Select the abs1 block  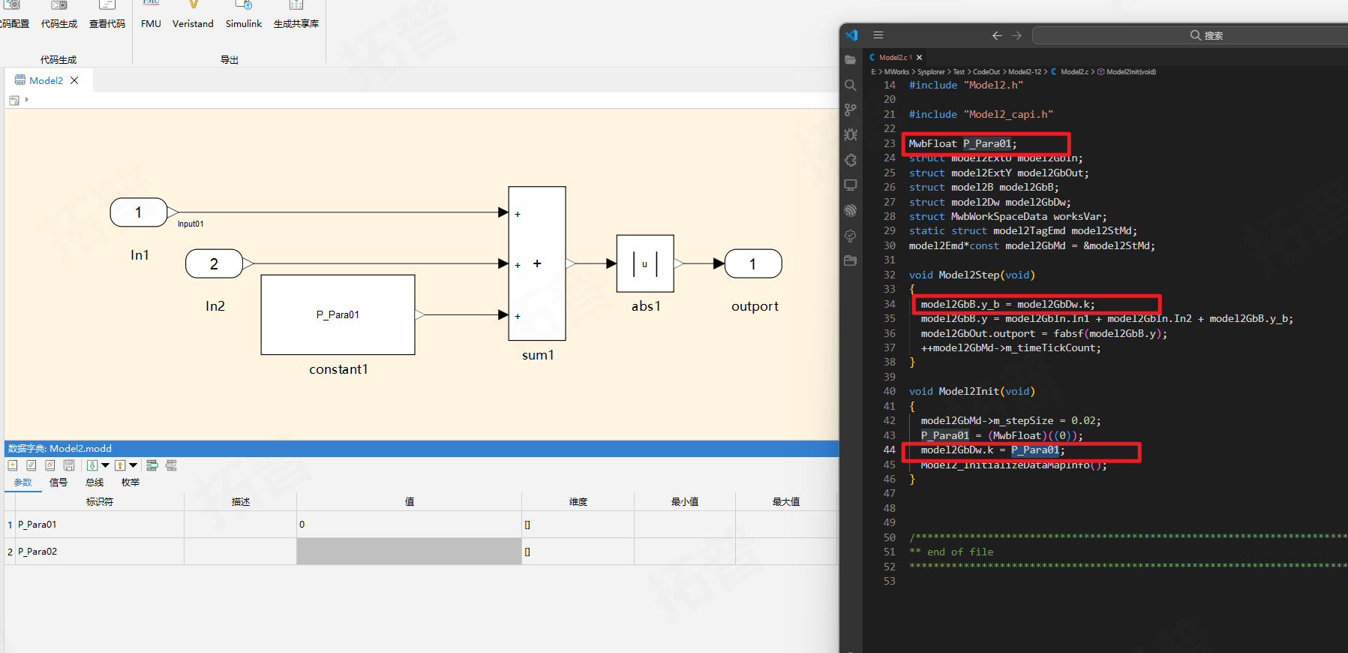(x=645, y=263)
